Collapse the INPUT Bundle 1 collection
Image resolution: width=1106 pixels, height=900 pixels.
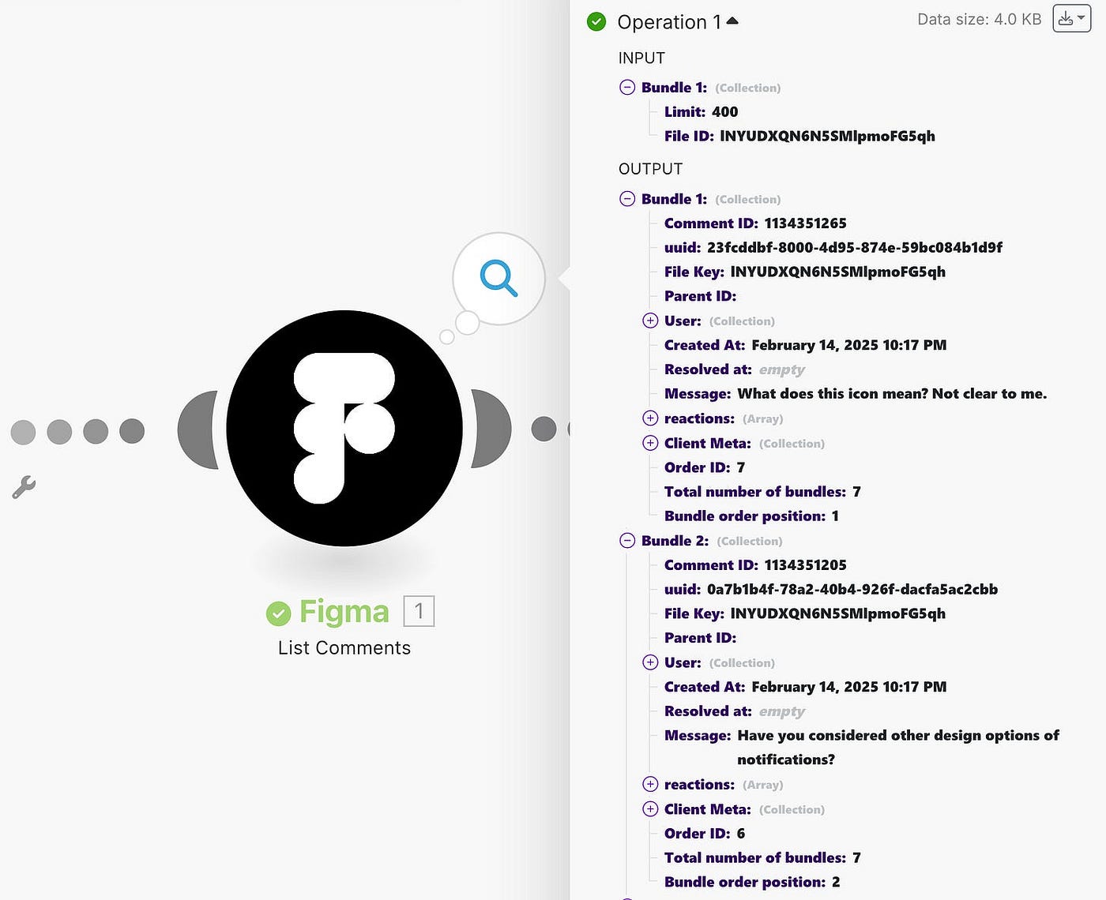coord(627,88)
